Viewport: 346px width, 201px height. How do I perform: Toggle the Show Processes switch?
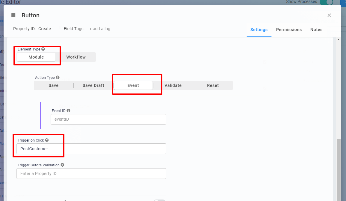pyautogui.click(x=326, y=2)
